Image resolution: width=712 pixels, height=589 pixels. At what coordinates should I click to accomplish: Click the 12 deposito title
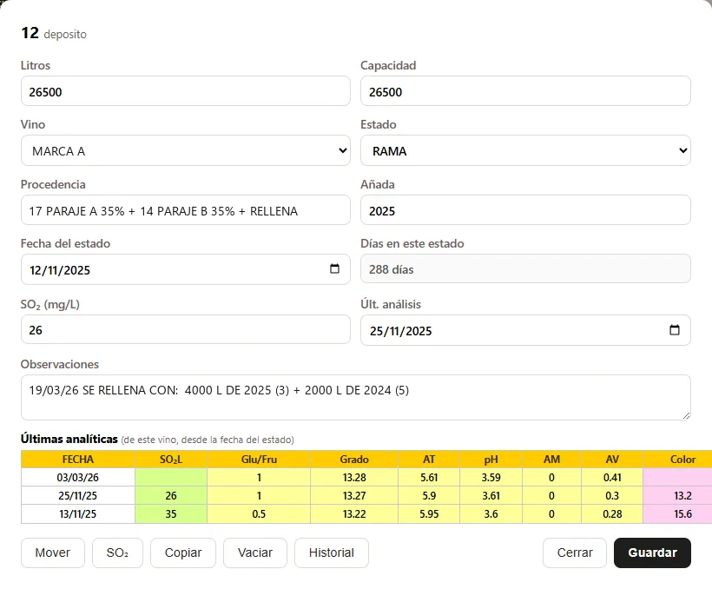pos(54,33)
